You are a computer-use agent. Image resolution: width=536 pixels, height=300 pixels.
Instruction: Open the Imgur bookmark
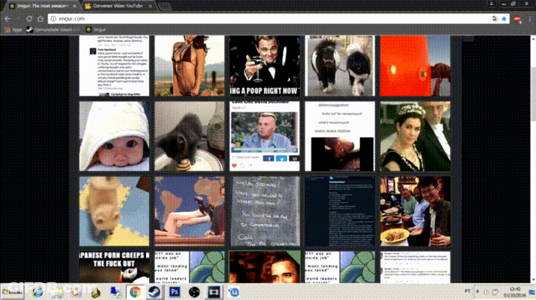click(96, 29)
